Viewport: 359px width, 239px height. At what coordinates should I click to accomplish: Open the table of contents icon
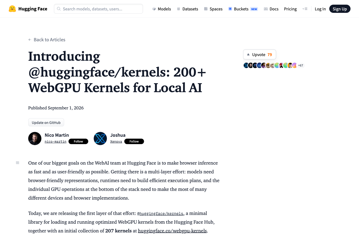(x=18, y=163)
